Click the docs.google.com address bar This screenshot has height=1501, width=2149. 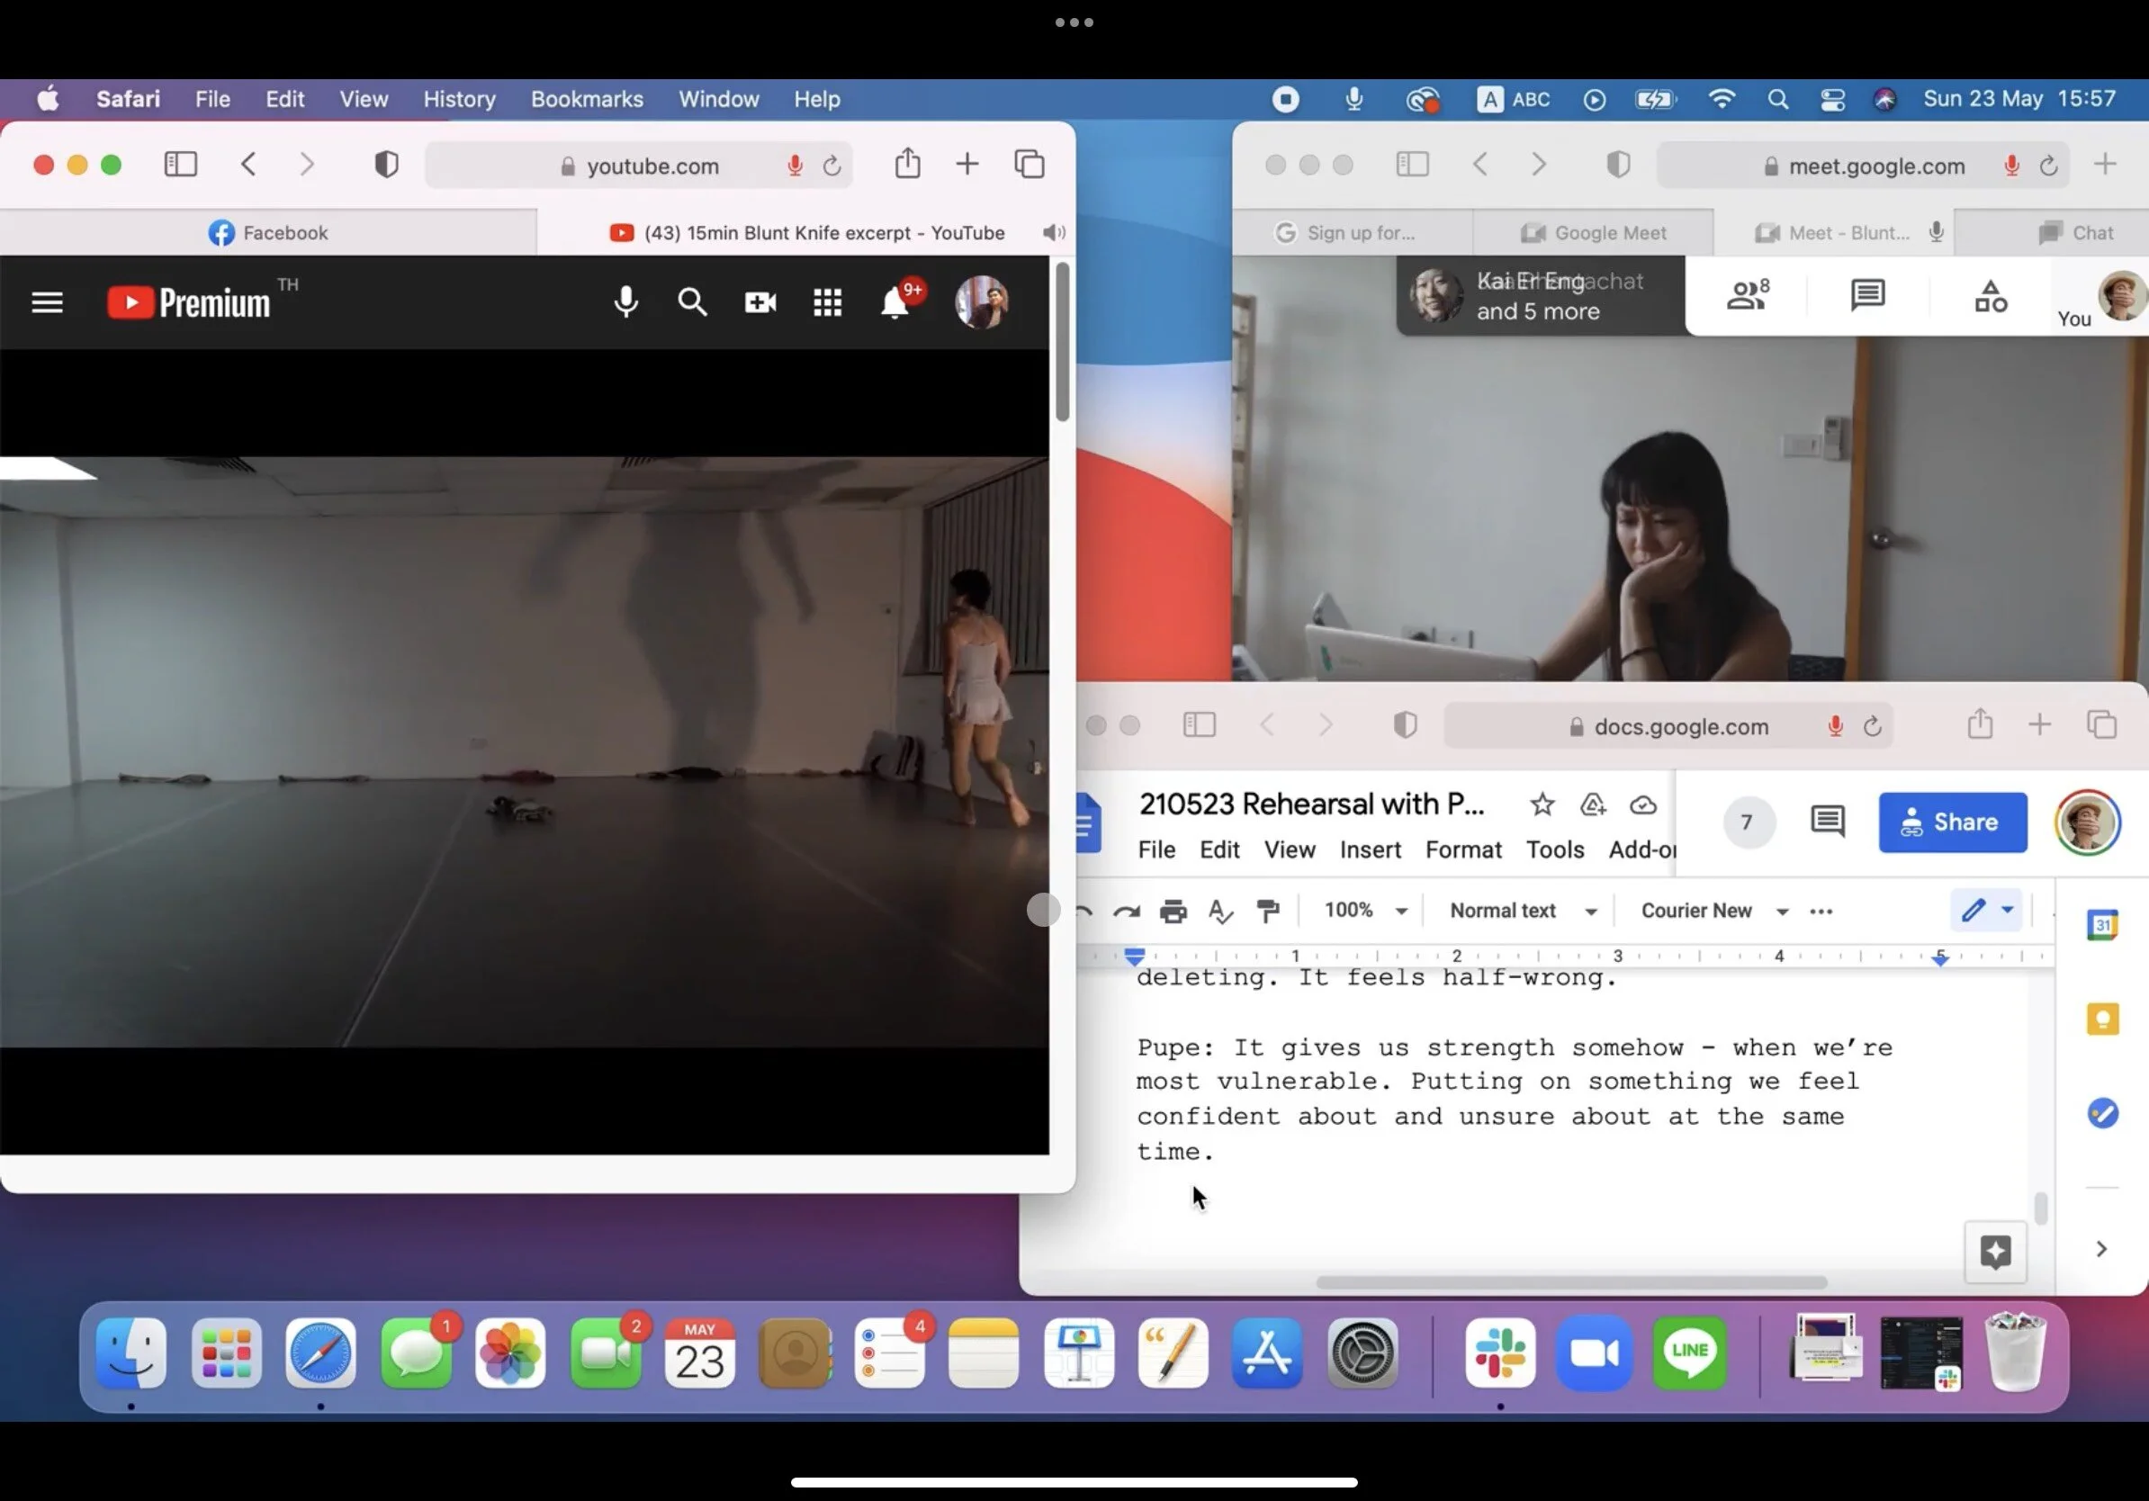pos(1673,725)
